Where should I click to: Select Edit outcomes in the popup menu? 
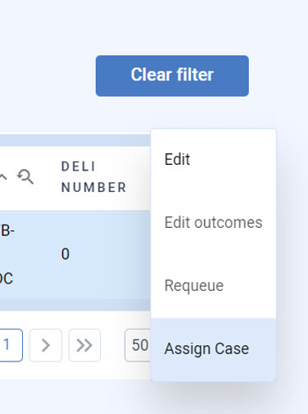[x=213, y=222]
